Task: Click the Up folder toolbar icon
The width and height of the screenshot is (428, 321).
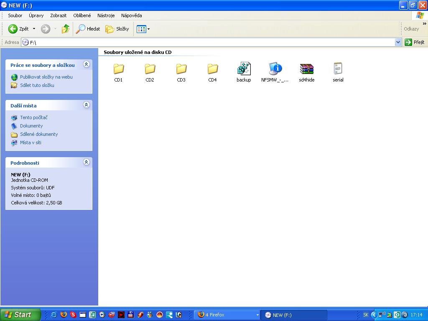Action: point(66,29)
